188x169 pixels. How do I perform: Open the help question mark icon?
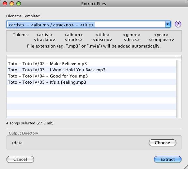pos(178,24)
